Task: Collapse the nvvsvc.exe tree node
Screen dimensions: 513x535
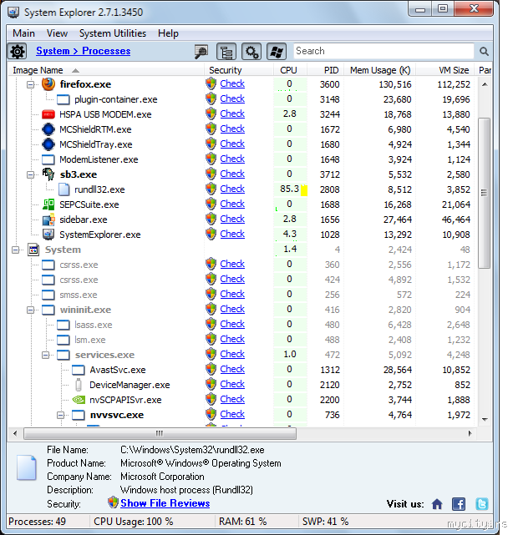Action: pyautogui.click(x=60, y=415)
